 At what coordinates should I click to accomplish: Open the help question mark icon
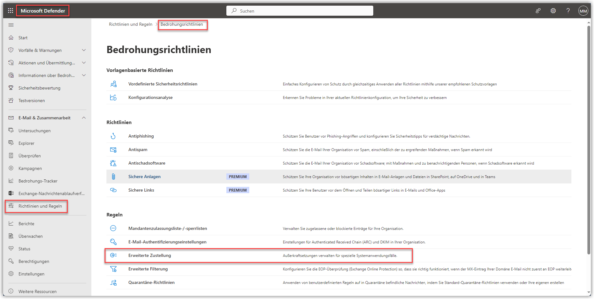[x=568, y=11]
